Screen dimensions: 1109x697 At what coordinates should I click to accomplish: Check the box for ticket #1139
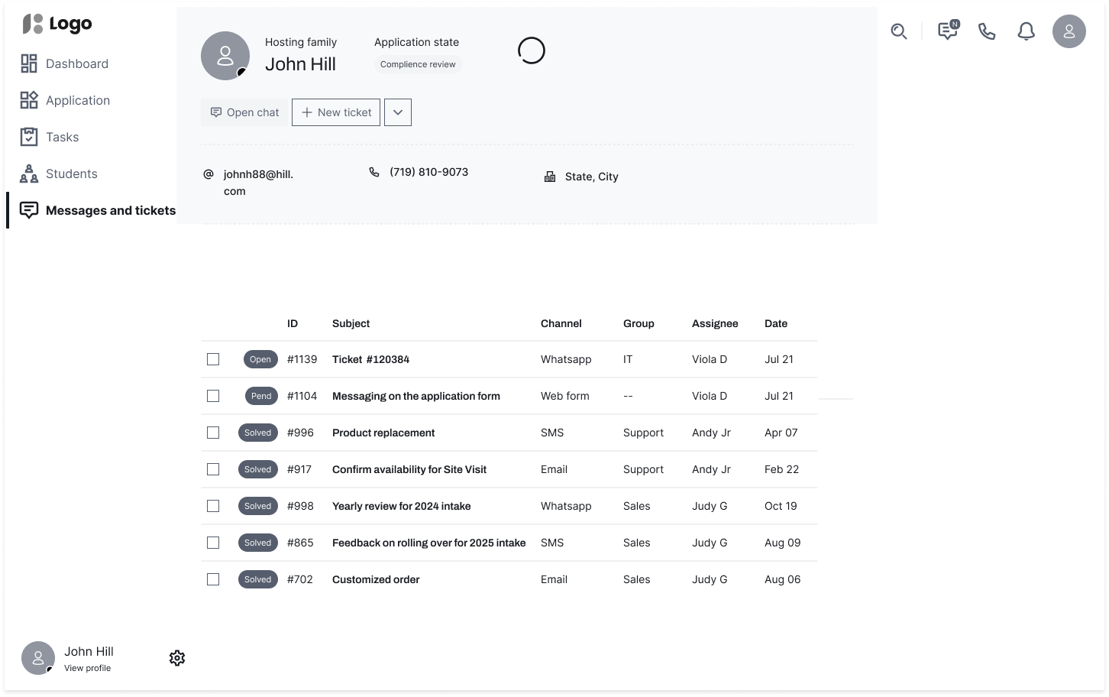point(213,359)
